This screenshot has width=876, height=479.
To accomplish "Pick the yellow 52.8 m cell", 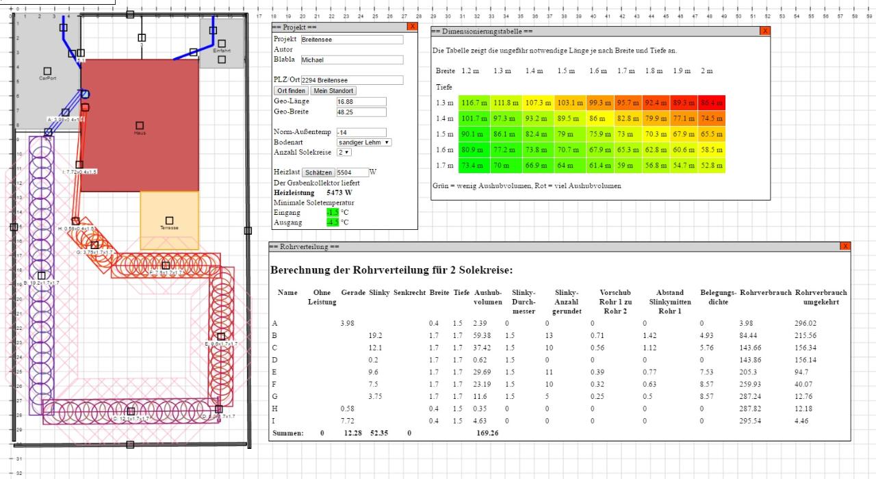I will click(712, 165).
